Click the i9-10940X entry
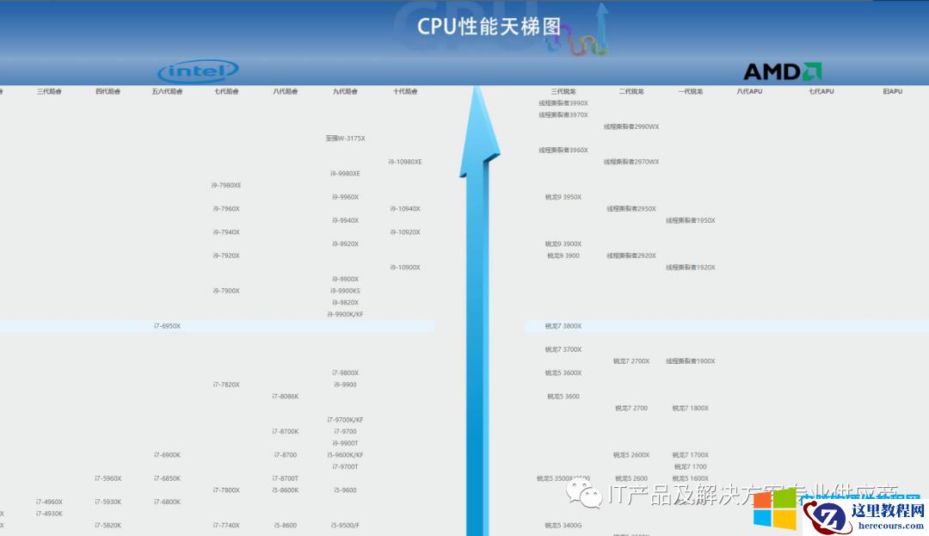The width and height of the screenshot is (929, 536). pyautogui.click(x=405, y=208)
